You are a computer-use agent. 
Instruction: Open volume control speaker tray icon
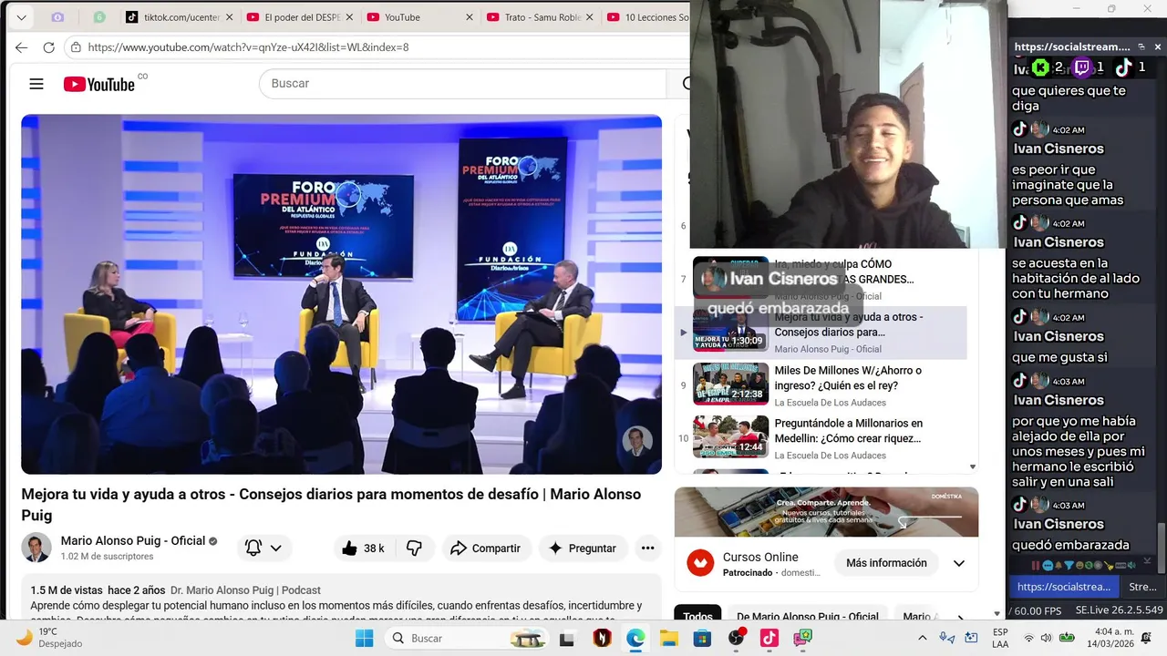(x=1046, y=638)
